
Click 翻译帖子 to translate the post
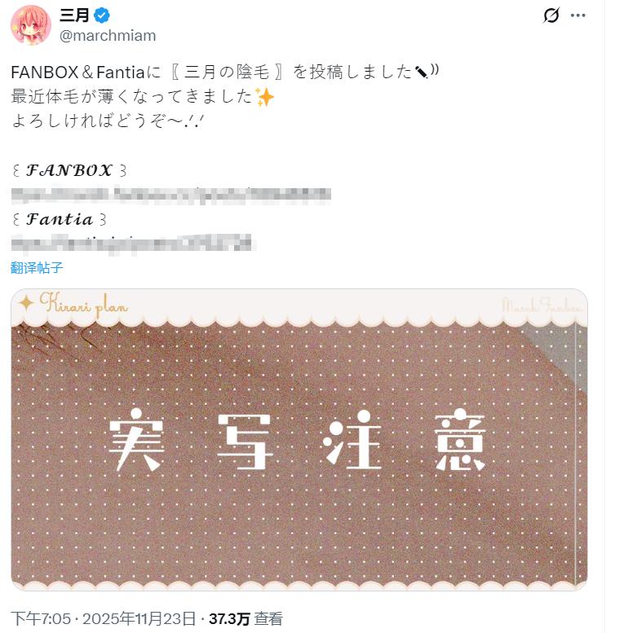point(37,267)
